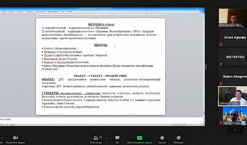Click the muted microphone icon on Ilkin Almurad's tile
The image size is (247, 145).
pos(221,123)
